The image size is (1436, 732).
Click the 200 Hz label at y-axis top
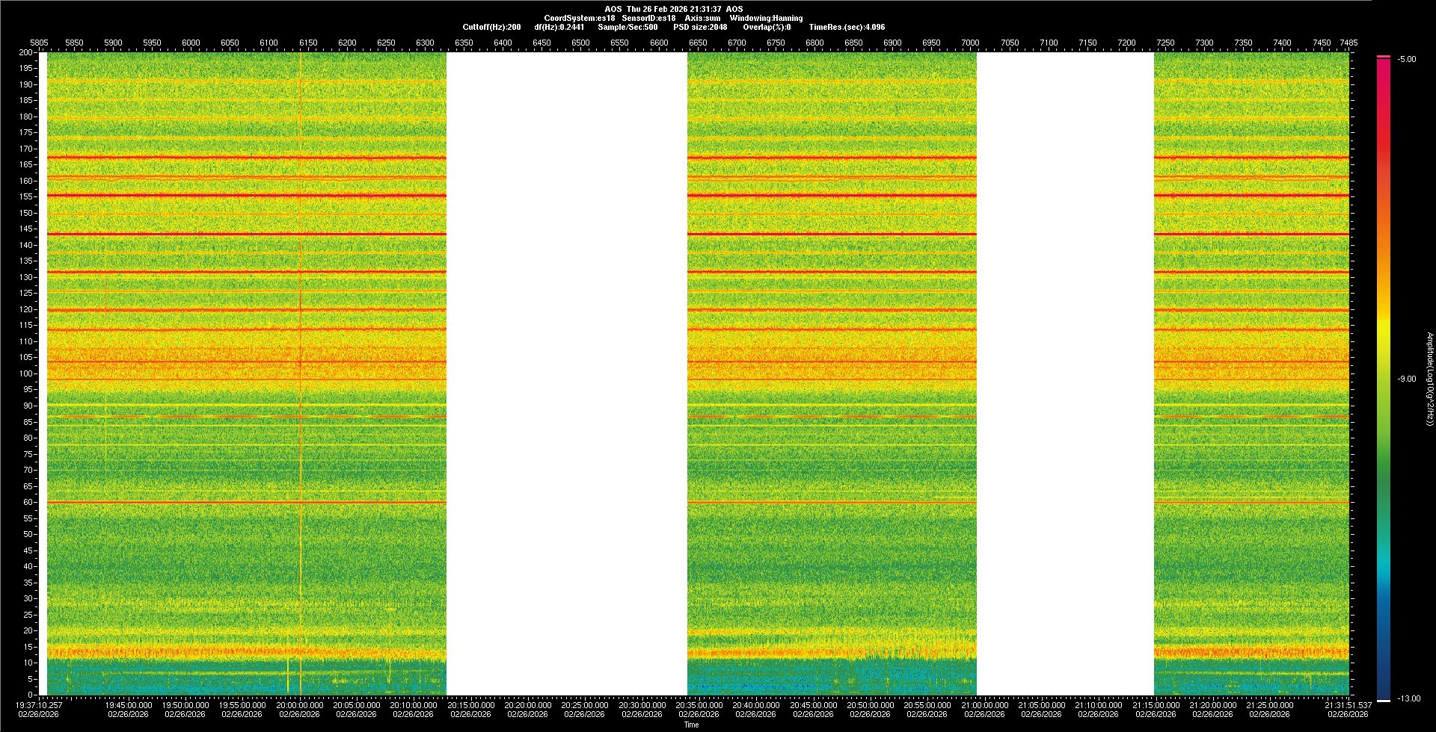(26, 52)
